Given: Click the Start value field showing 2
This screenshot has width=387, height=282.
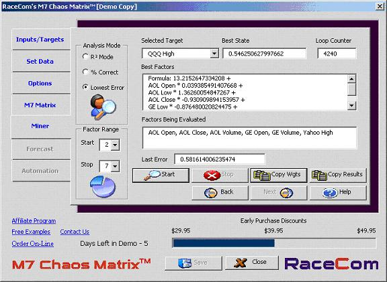Looking at the screenshot, I should (105, 145).
